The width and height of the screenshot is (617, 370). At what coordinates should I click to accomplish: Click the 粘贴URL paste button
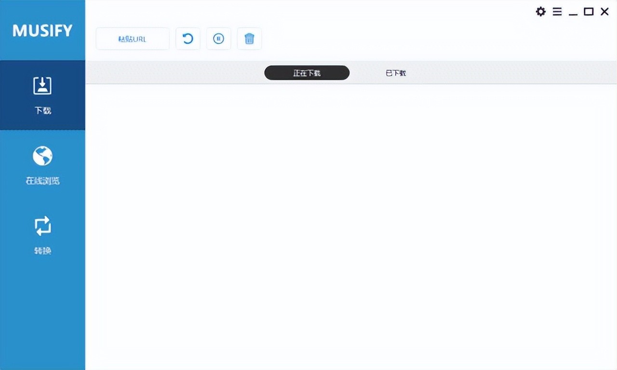tap(133, 39)
